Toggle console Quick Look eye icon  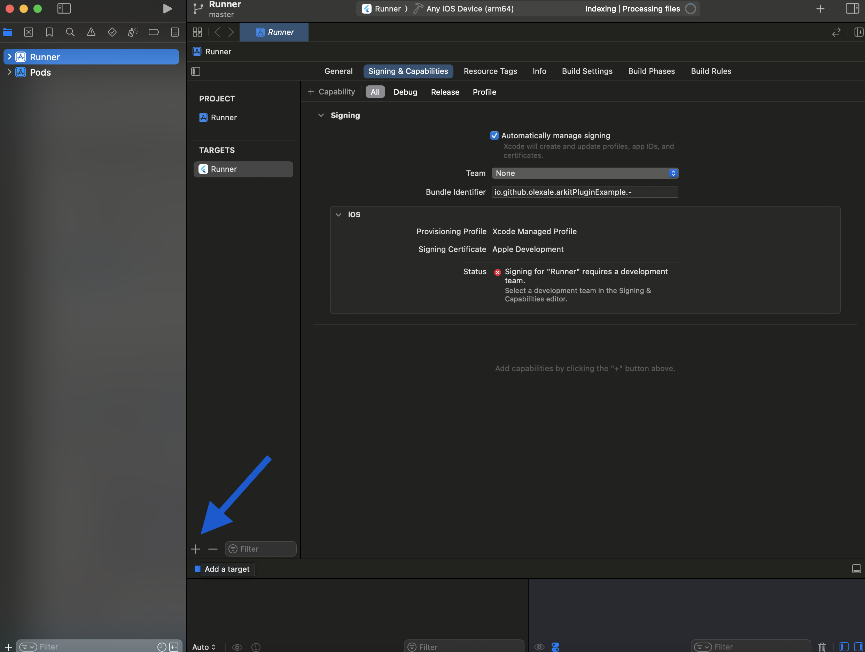(x=539, y=647)
